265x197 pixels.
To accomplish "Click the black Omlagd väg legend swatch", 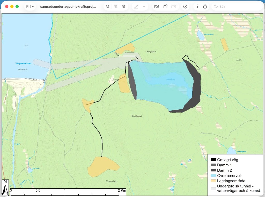I will 214,160.
